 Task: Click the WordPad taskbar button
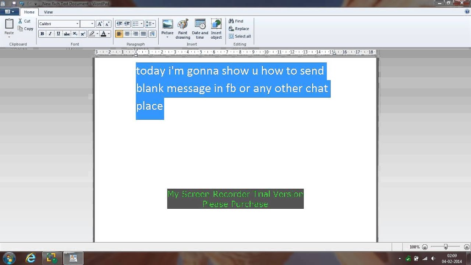pyautogui.click(x=73, y=258)
